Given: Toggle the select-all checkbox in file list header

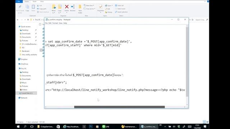Looking at the screenshot, I should click(x=40, y=24).
